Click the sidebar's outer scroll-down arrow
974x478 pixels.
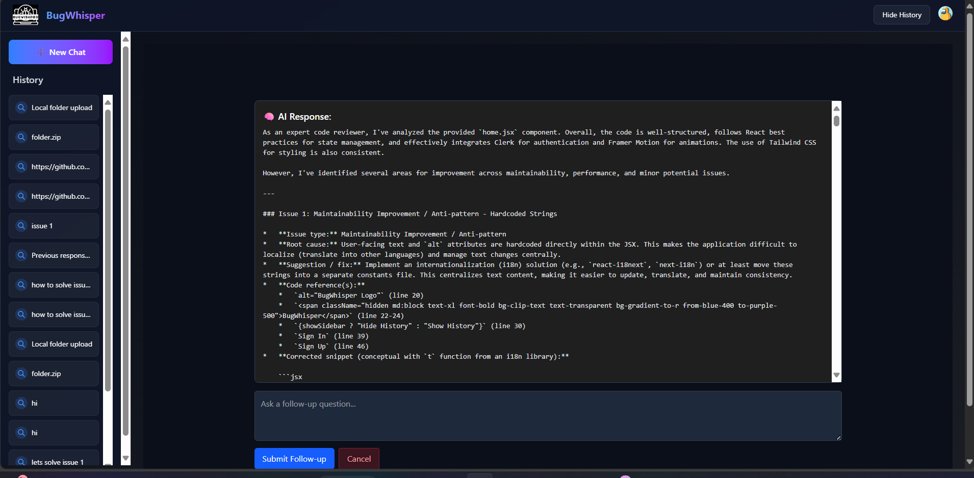125,458
